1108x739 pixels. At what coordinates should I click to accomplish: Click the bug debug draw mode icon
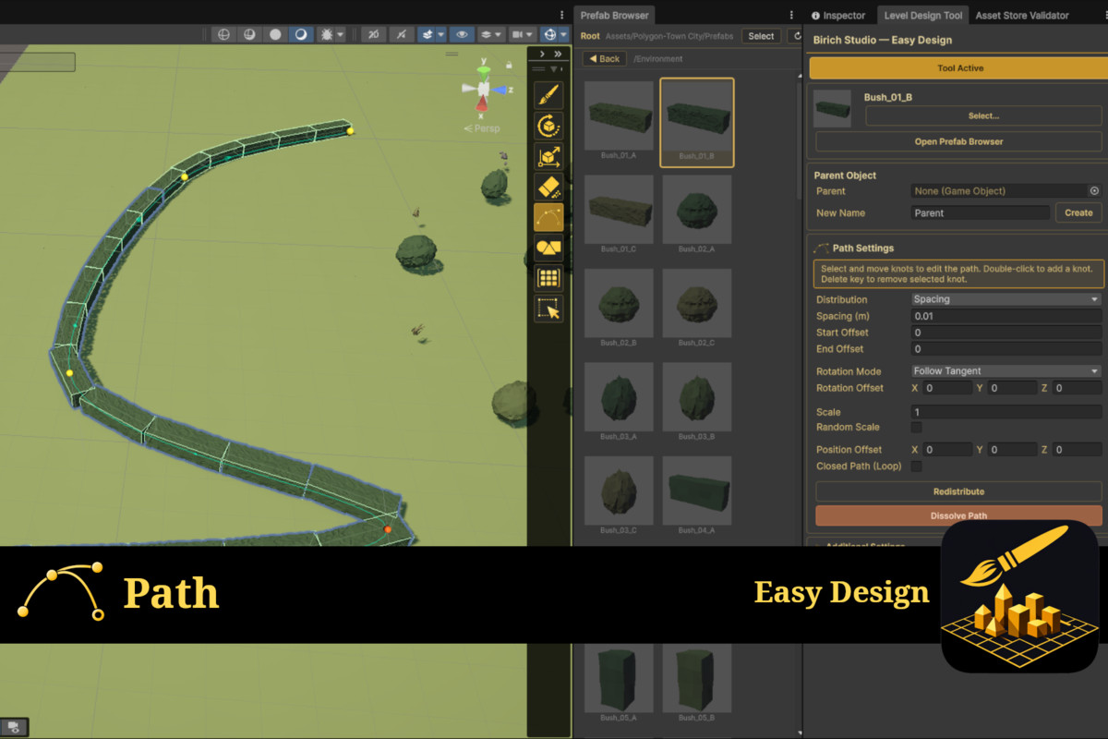click(326, 34)
